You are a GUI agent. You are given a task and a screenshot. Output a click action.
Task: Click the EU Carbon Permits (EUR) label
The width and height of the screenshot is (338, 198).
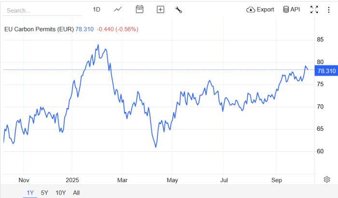(x=39, y=29)
